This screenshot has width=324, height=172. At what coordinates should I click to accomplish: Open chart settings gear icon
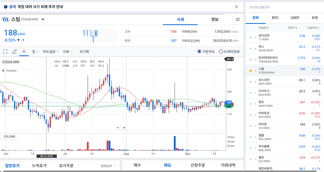[238, 19]
